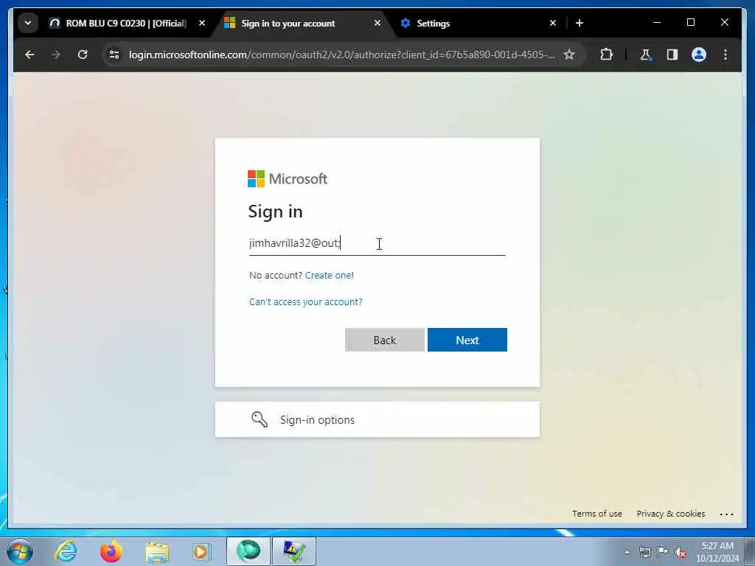755x566 pixels.
Task: Open the Chrome three-dot menu
Action: tap(726, 55)
